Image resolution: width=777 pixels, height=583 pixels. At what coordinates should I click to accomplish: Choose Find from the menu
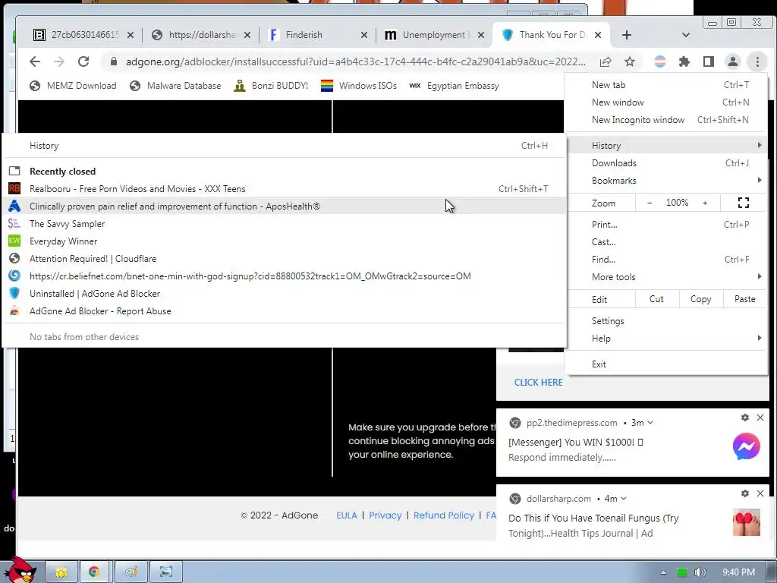point(665,260)
